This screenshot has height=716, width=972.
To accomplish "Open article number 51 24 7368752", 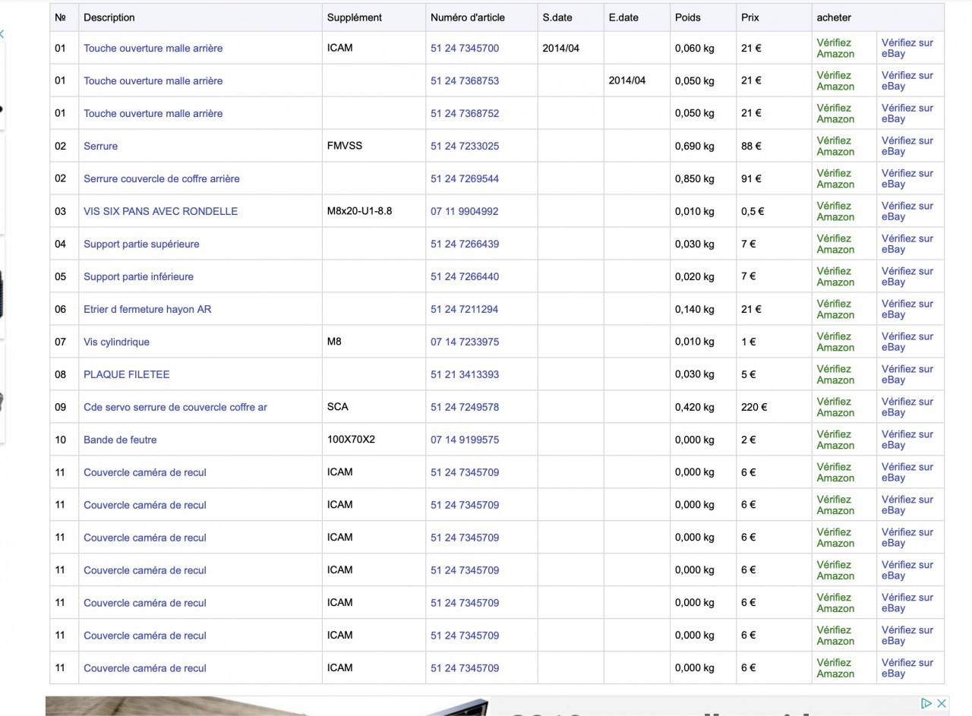I will pyautogui.click(x=465, y=113).
